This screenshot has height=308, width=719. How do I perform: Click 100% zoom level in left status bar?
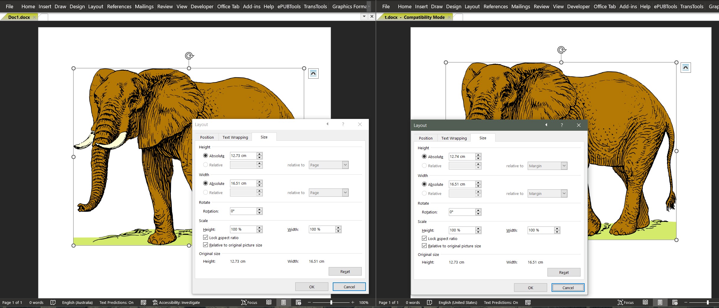364,302
